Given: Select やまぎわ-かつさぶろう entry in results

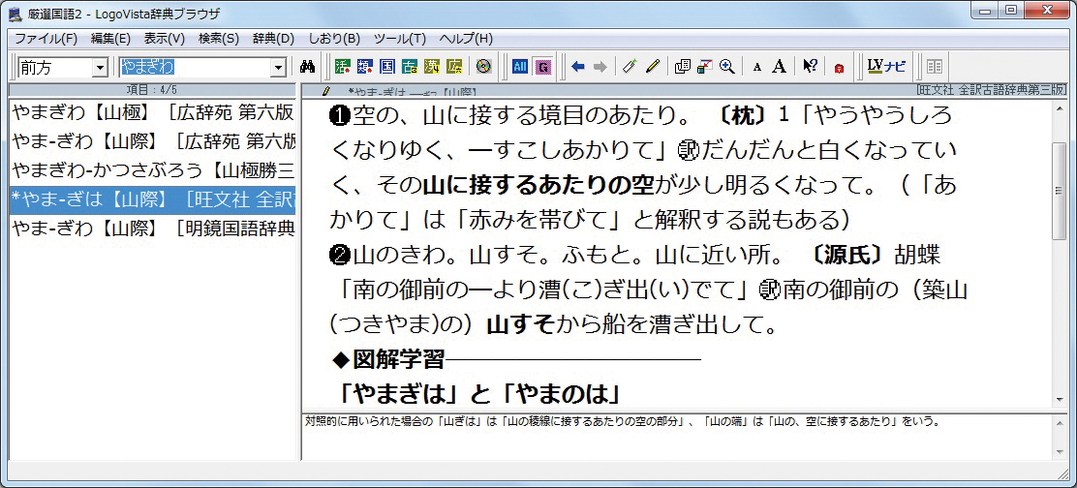Looking at the screenshot, I should (153, 170).
